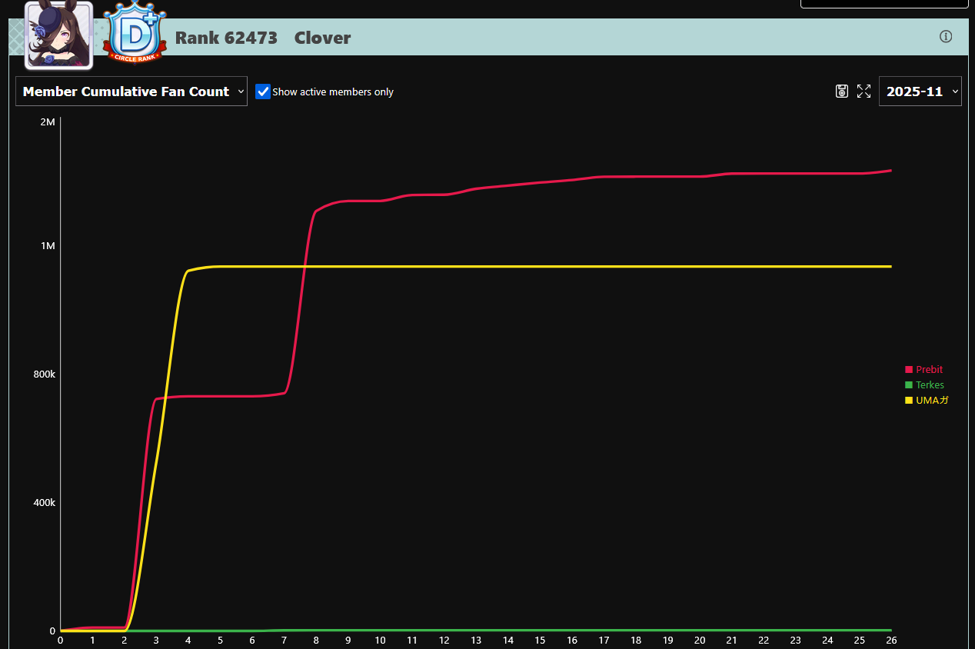
Task: Click the green Terkes legend color square
Action: click(x=909, y=385)
